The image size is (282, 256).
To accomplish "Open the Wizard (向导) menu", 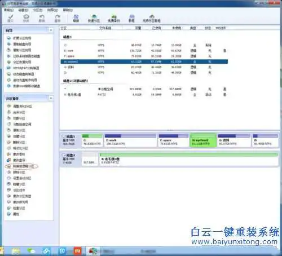I will 52,10.
